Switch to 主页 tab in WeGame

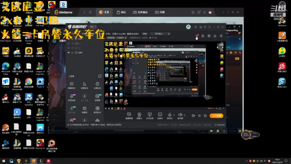(104, 12)
